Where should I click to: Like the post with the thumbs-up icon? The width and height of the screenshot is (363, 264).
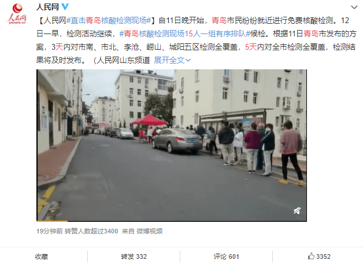pyautogui.click(x=312, y=256)
